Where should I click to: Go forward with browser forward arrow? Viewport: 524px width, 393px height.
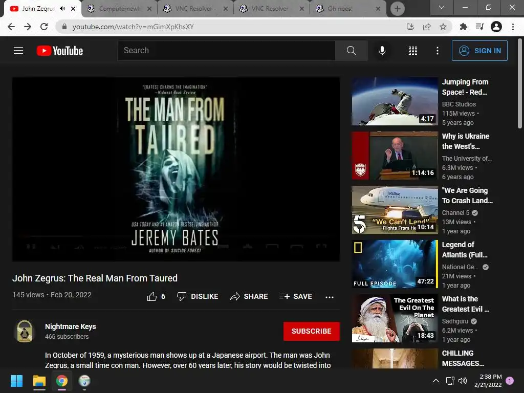pos(28,27)
